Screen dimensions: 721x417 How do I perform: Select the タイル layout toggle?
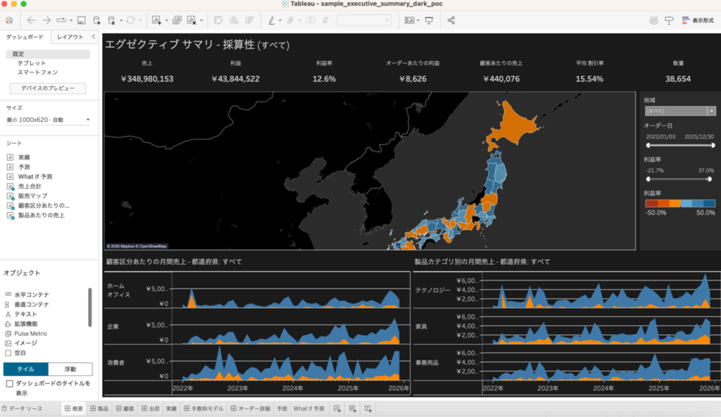26,369
